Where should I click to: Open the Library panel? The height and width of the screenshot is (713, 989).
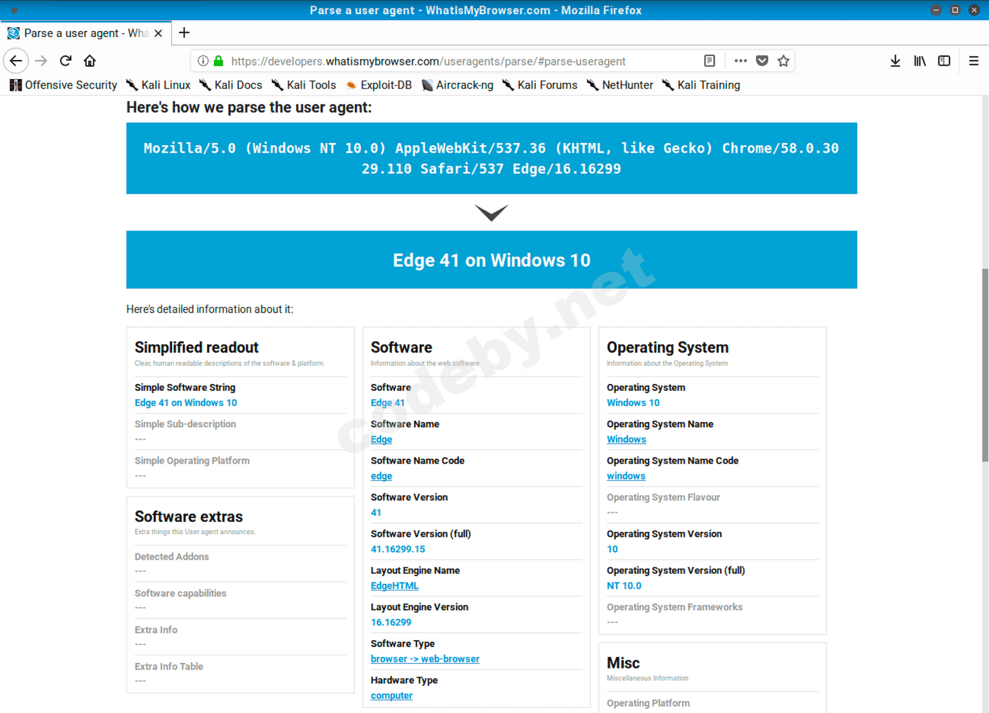(x=920, y=61)
